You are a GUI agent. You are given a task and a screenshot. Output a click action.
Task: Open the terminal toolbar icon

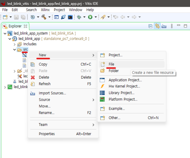70,17
